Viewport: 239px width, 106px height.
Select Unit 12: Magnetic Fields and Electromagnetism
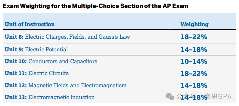pyautogui.click(x=65, y=85)
